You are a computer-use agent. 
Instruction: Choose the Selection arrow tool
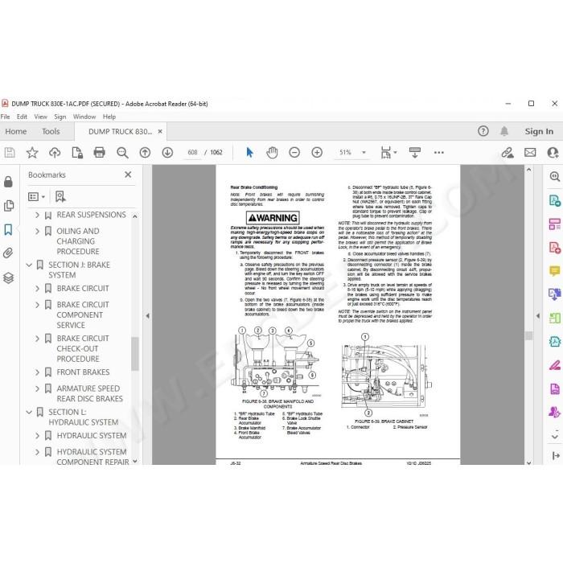click(x=249, y=153)
